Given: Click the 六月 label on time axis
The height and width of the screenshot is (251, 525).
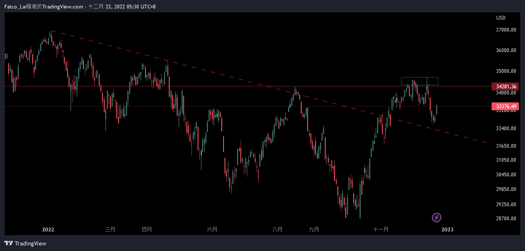Looking at the screenshot, I should click(x=212, y=230).
